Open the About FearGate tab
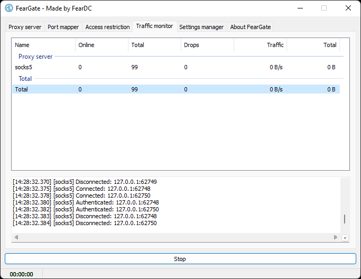361x279 pixels. pos(250,27)
